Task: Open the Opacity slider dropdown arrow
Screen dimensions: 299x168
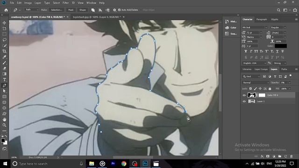Action: [x=290, y=83]
